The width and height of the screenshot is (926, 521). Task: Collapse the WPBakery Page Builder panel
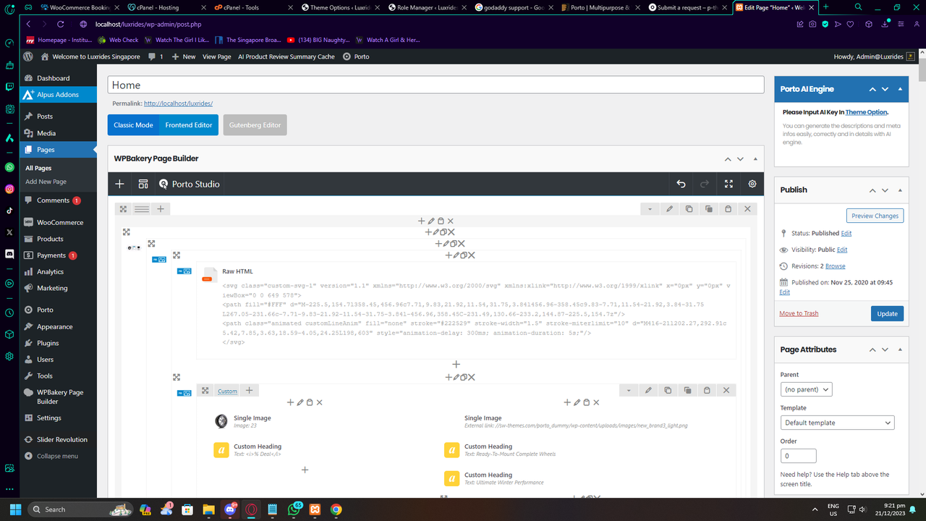click(x=755, y=158)
